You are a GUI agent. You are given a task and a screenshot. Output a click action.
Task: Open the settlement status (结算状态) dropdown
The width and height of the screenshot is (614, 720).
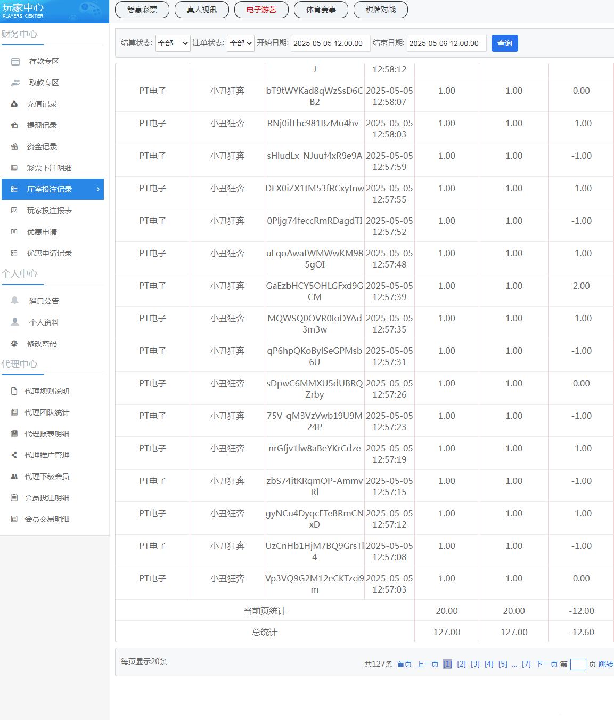point(173,43)
